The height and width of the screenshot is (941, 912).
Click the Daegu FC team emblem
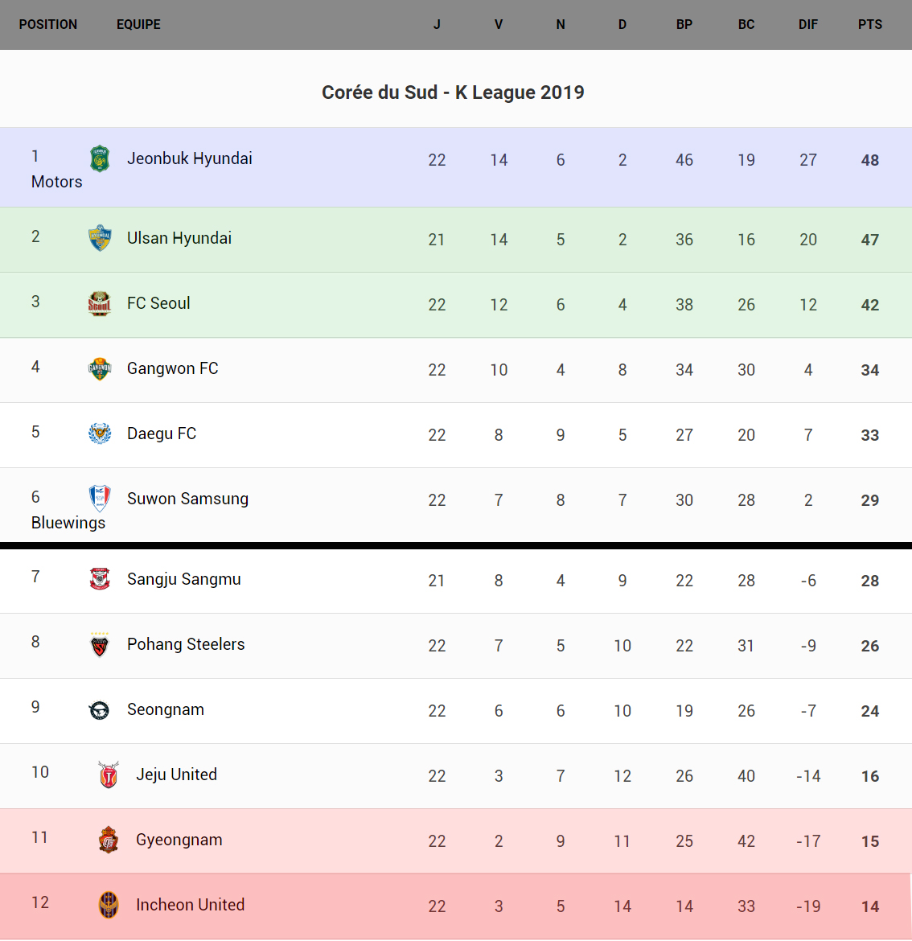100,434
